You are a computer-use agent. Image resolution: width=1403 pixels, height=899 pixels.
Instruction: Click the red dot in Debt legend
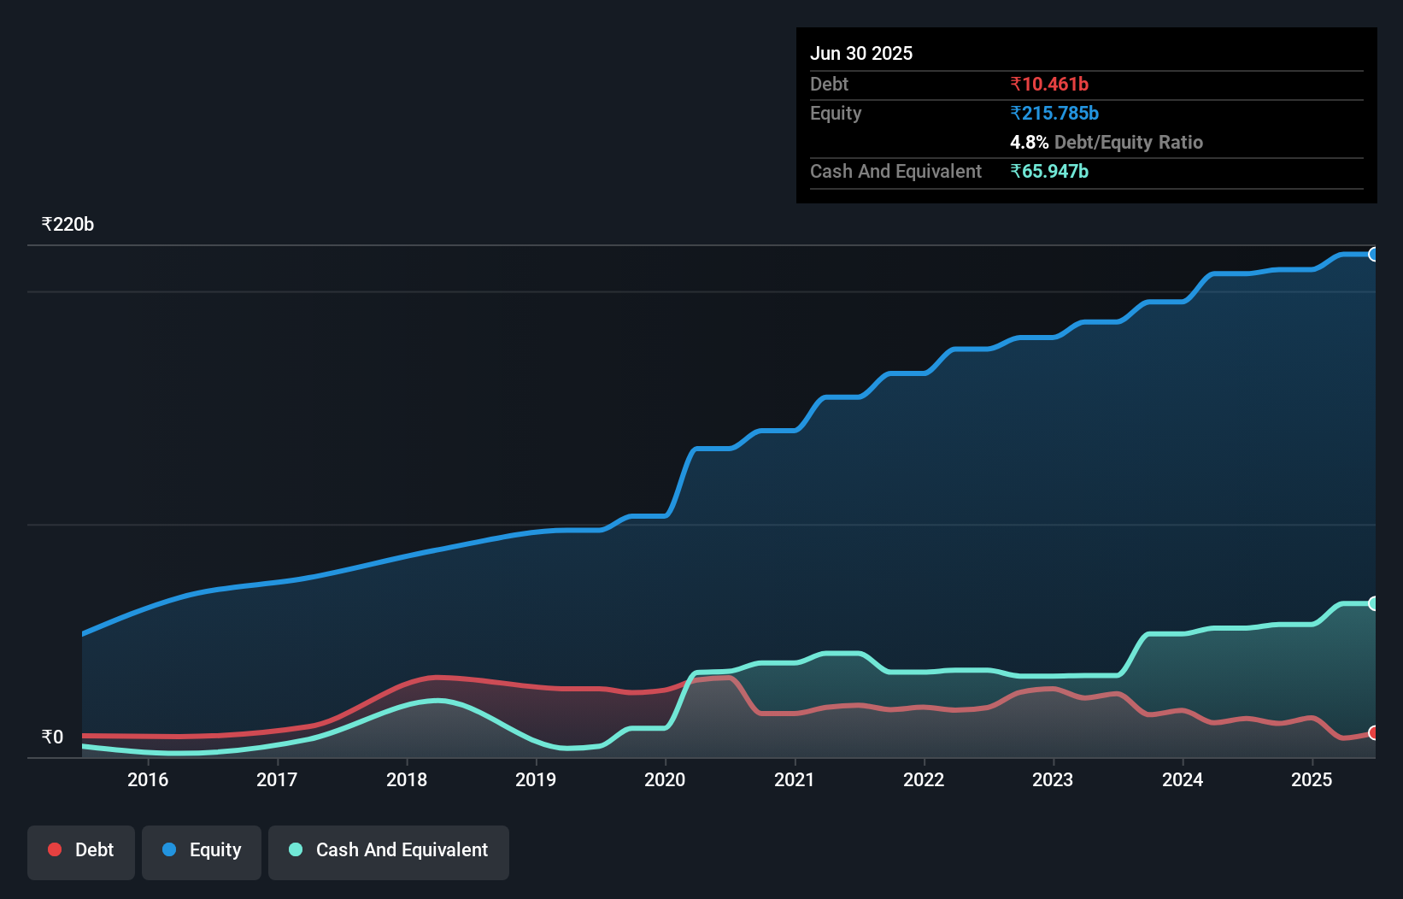point(55,849)
